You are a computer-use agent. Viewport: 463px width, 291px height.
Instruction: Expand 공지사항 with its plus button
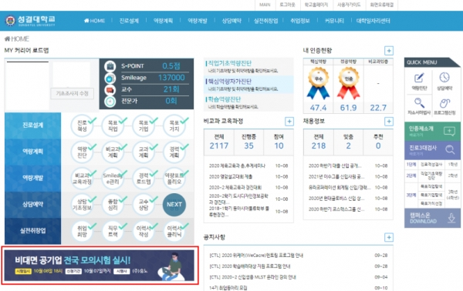pyautogui.click(x=389, y=237)
